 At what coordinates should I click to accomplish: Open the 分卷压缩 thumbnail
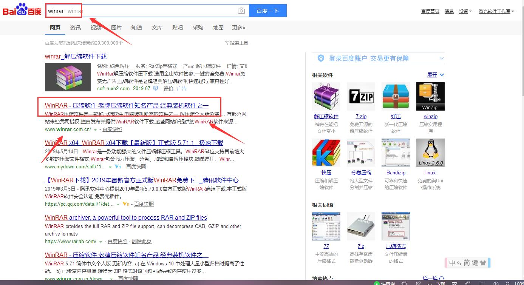[361, 153]
